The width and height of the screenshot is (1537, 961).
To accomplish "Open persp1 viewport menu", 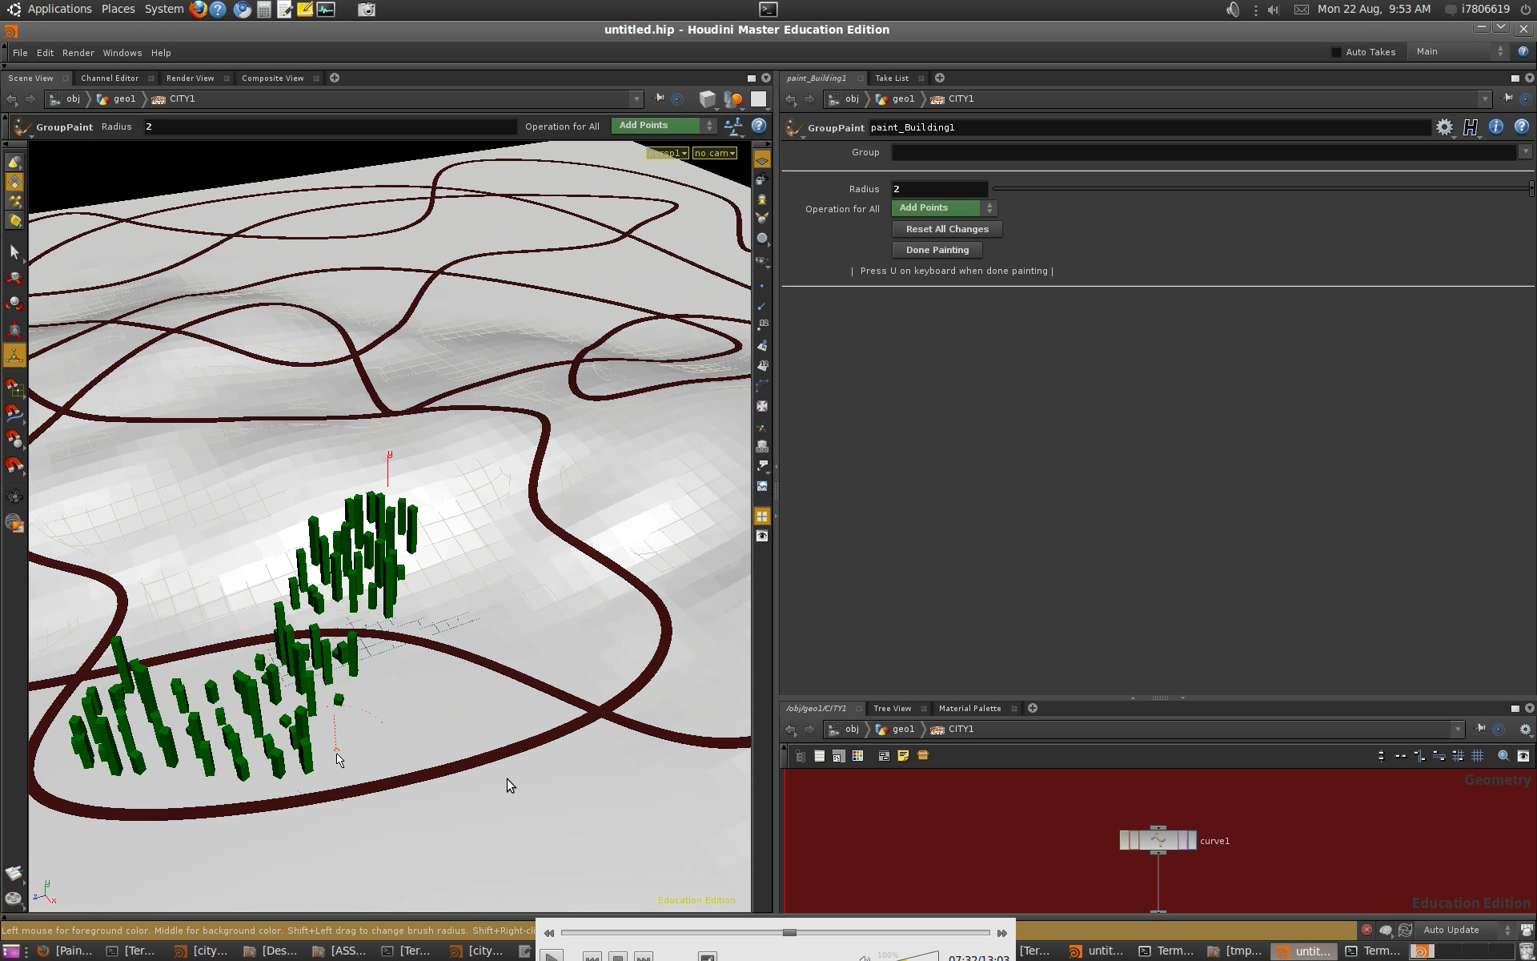I will click(668, 153).
